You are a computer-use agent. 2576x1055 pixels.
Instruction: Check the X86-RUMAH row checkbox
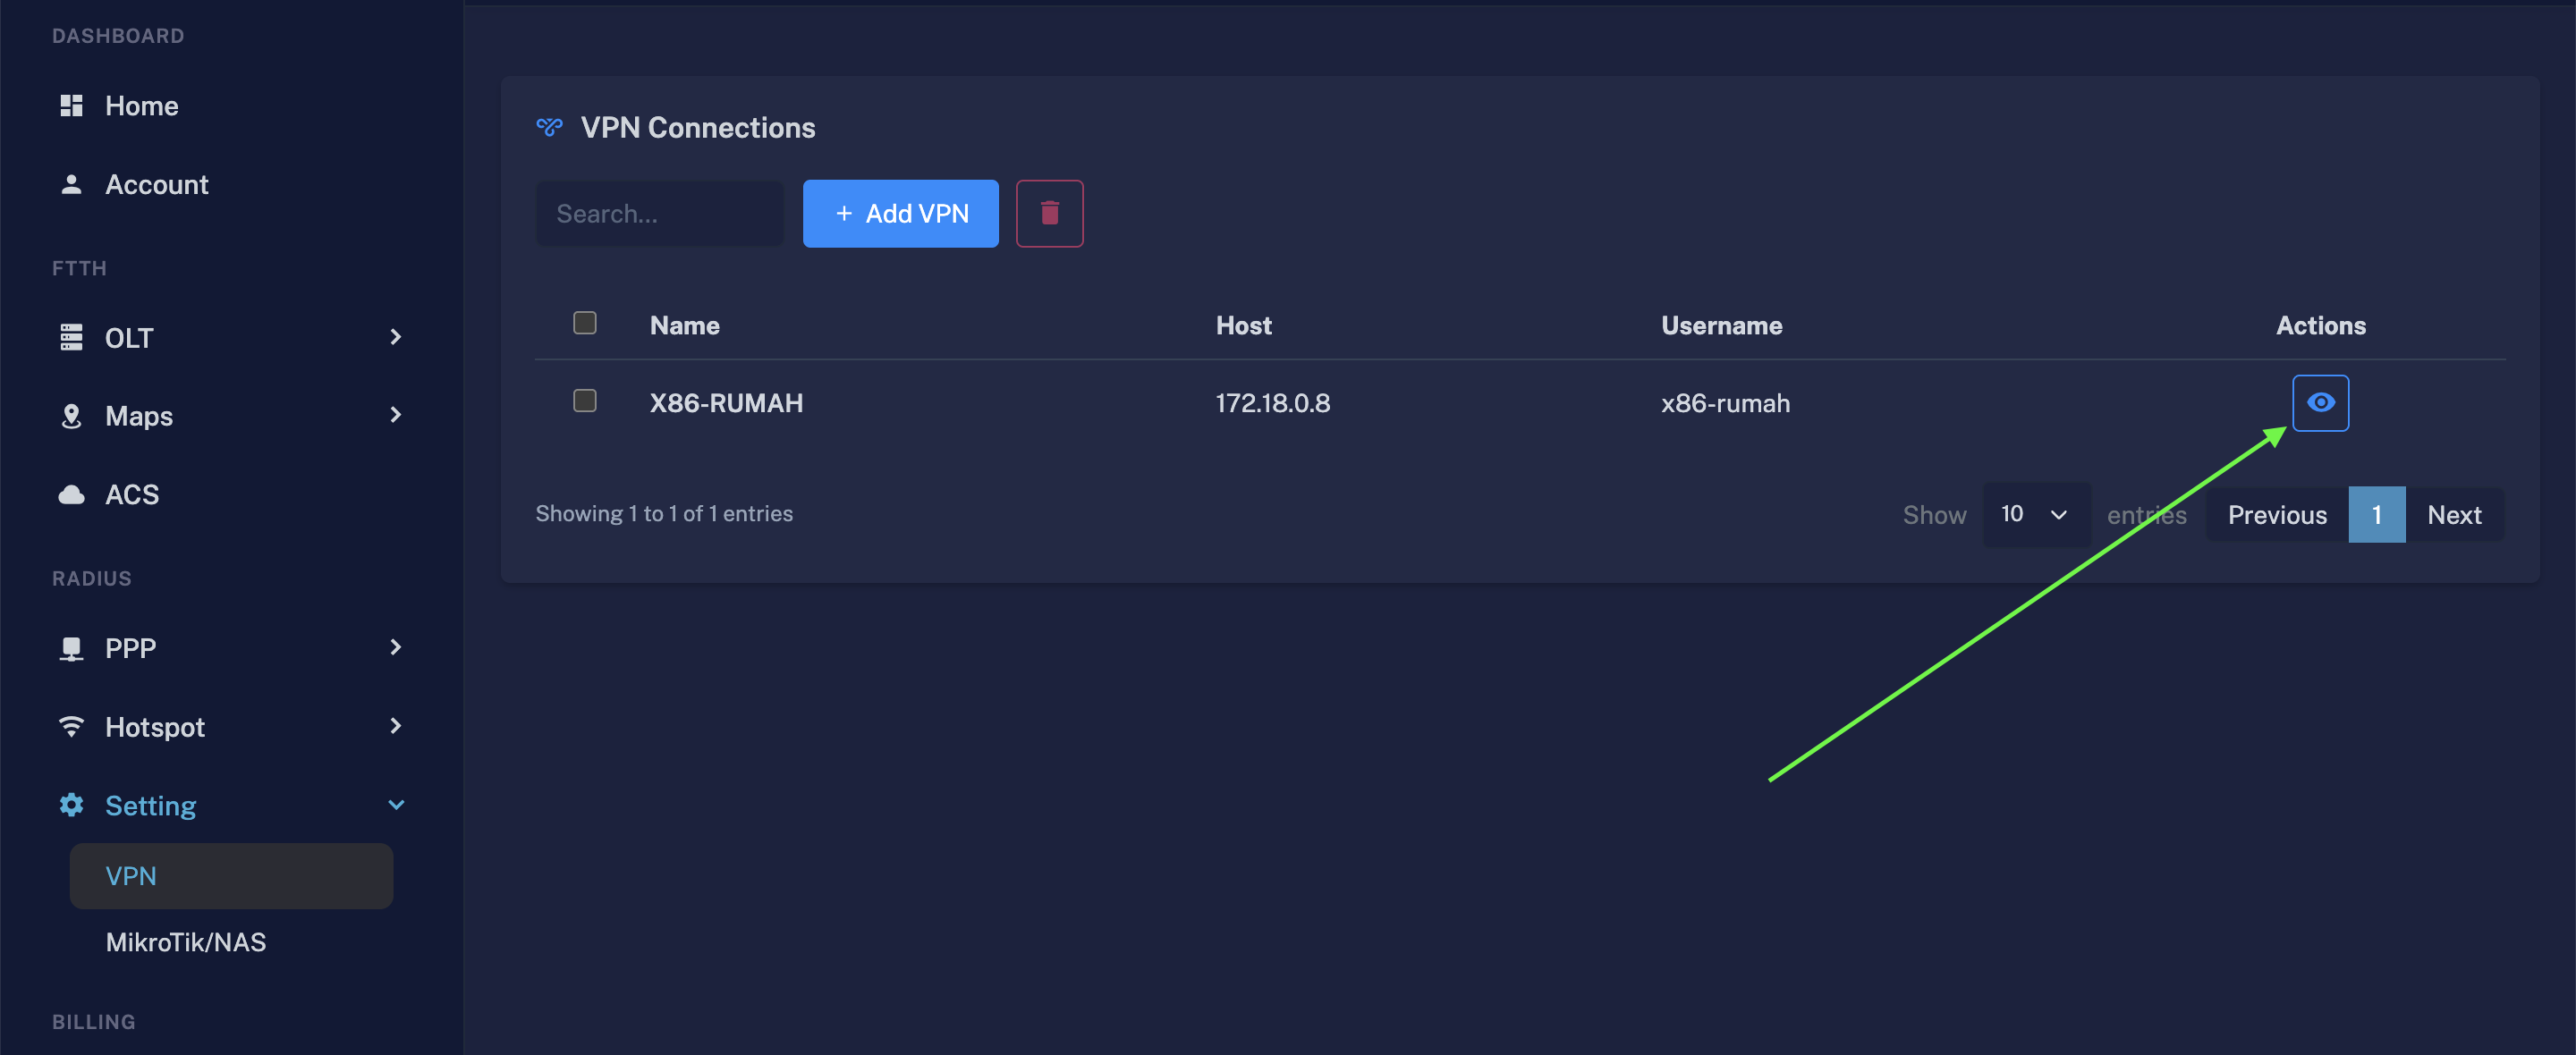tap(585, 401)
